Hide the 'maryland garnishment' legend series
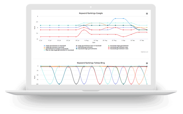Viewport: 183px width, 114px height. pyautogui.click(x=84, y=47)
